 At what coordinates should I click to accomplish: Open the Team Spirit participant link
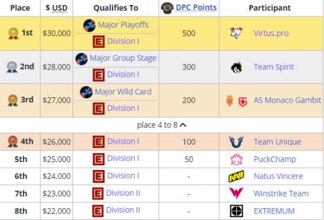pos(273,67)
